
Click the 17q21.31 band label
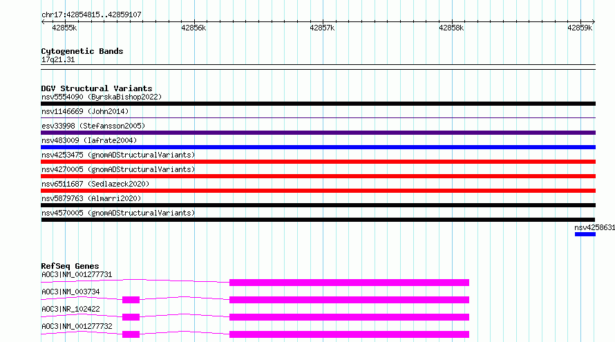58,59
